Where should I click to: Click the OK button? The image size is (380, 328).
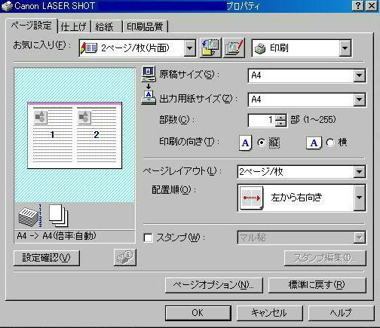point(198,313)
